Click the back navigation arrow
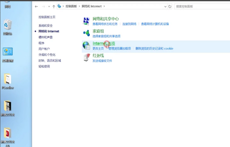Viewport: 230px width, 147px height. coord(37,6)
